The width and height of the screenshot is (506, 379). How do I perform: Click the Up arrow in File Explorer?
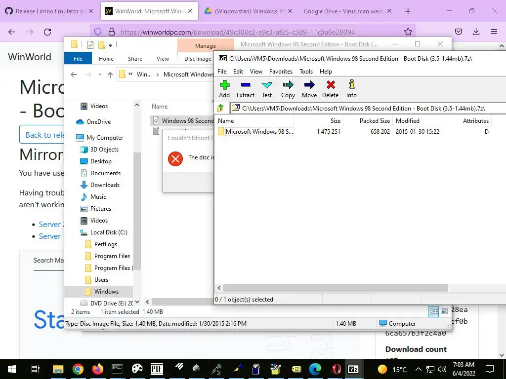(110, 75)
